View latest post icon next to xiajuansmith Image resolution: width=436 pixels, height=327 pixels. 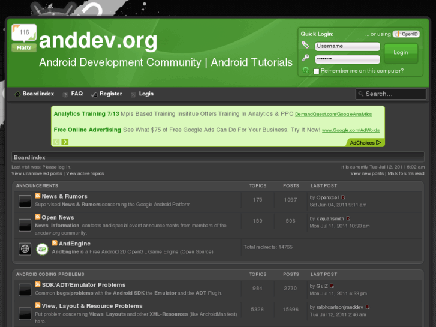348,218
